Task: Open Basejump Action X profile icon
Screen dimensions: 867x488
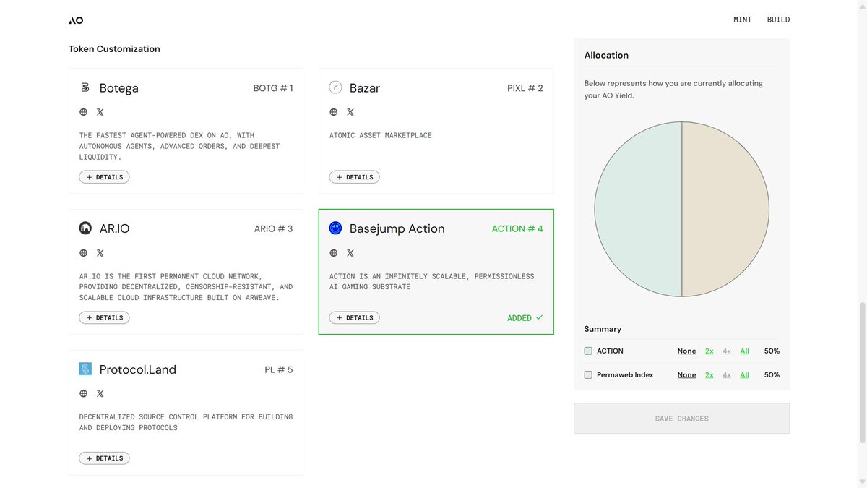Action: pyautogui.click(x=350, y=253)
